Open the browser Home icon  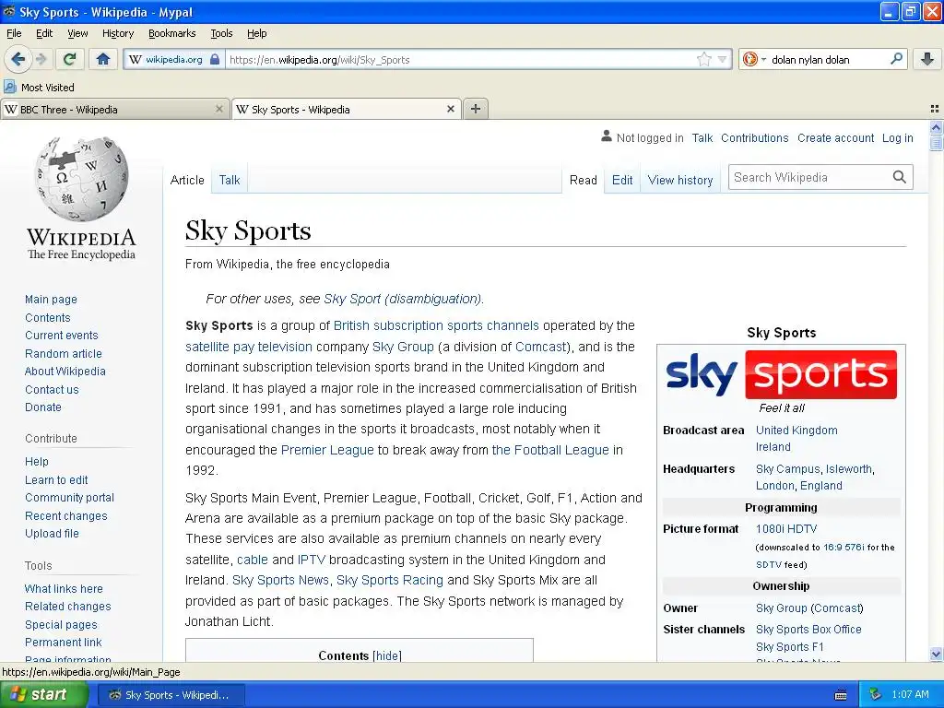click(x=103, y=59)
